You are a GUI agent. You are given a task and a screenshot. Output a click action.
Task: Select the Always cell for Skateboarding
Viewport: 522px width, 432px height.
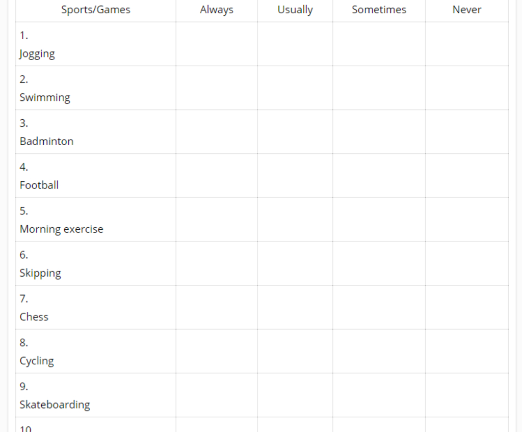217,395
